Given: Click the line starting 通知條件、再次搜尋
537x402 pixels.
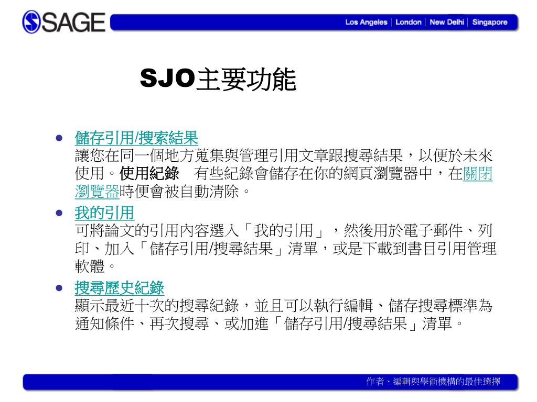Looking at the screenshot, I should coord(269,323).
